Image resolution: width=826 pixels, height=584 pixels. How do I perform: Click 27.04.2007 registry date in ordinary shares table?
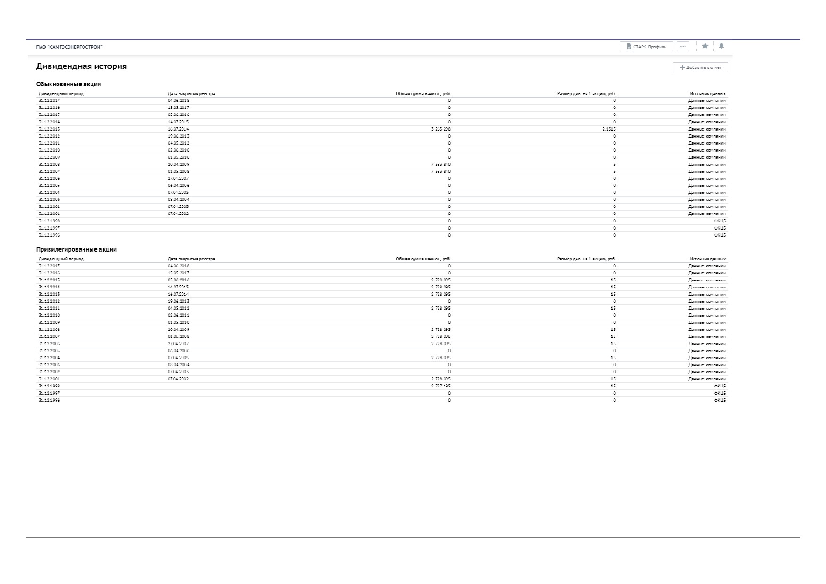(x=178, y=179)
